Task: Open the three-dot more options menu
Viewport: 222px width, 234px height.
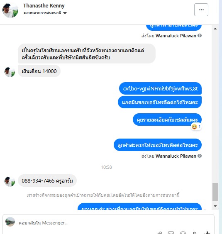Action: coord(201,10)
